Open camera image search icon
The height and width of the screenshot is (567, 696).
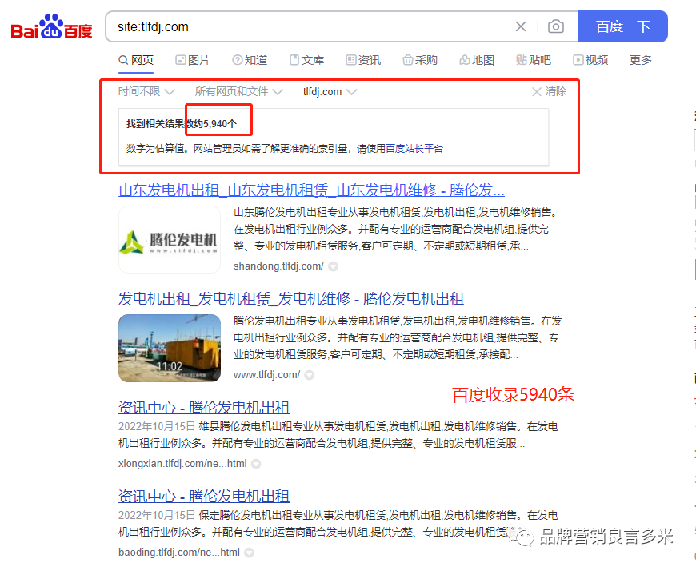click(556, 26)
